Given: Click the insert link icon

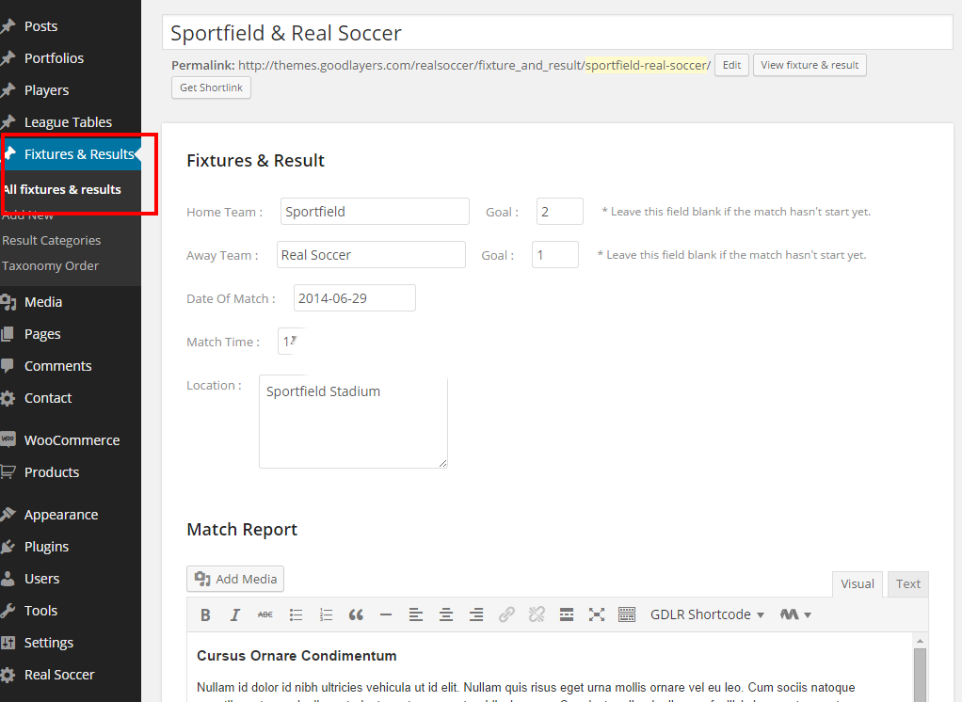Looking at the screenshot, I should coord(506,614).
